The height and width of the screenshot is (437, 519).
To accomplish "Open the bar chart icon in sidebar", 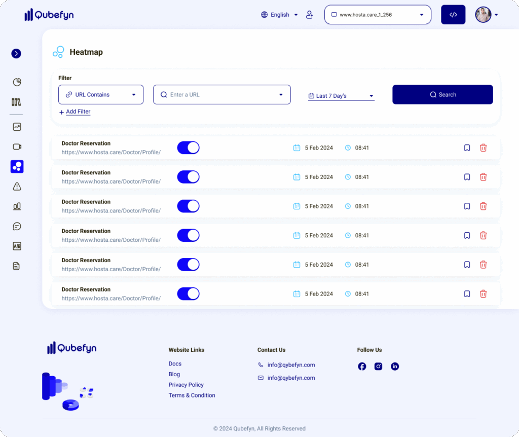I will pos(17,206).
